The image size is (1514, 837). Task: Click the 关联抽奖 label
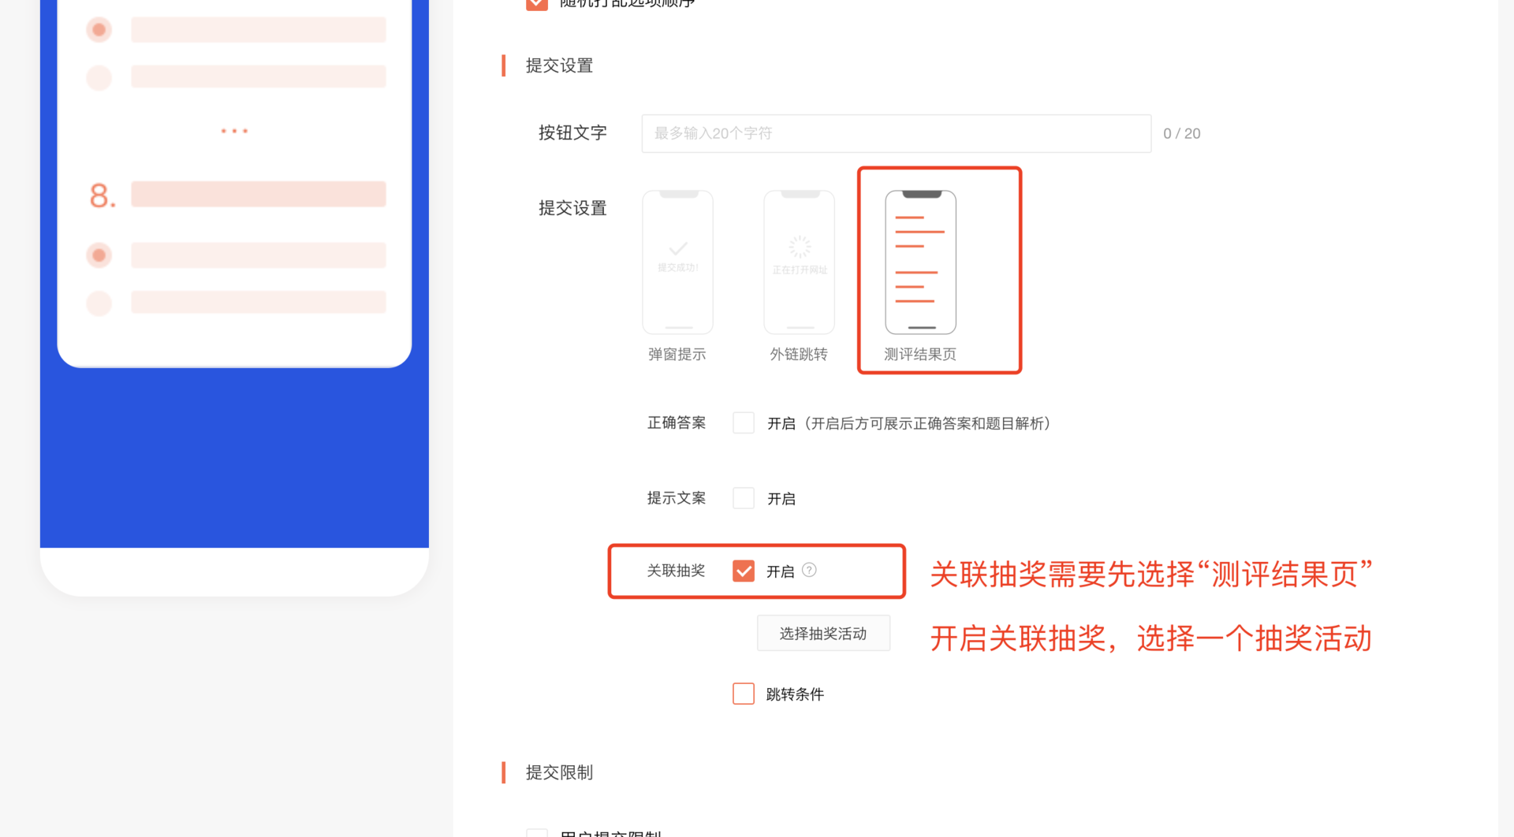pos(676,571)
